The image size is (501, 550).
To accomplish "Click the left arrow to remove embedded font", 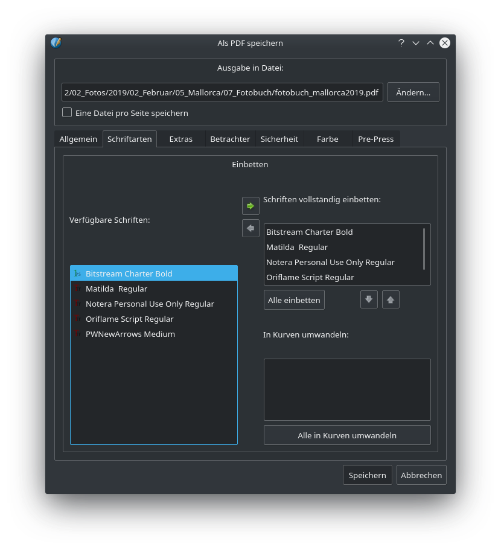I will coord(250,228).
